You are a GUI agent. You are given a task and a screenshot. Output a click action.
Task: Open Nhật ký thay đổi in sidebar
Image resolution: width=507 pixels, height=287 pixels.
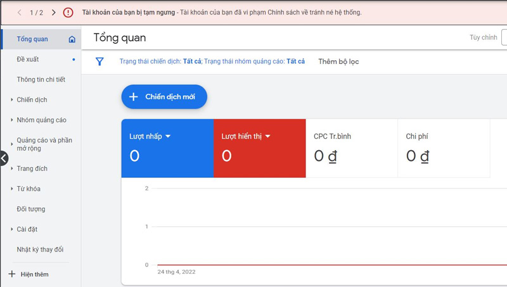[40, 250]
